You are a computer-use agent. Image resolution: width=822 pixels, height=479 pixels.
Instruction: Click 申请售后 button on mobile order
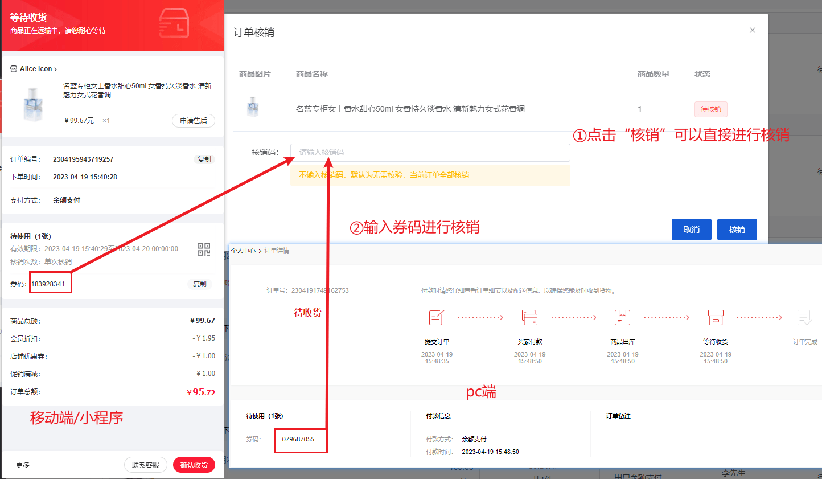(194, 121)
